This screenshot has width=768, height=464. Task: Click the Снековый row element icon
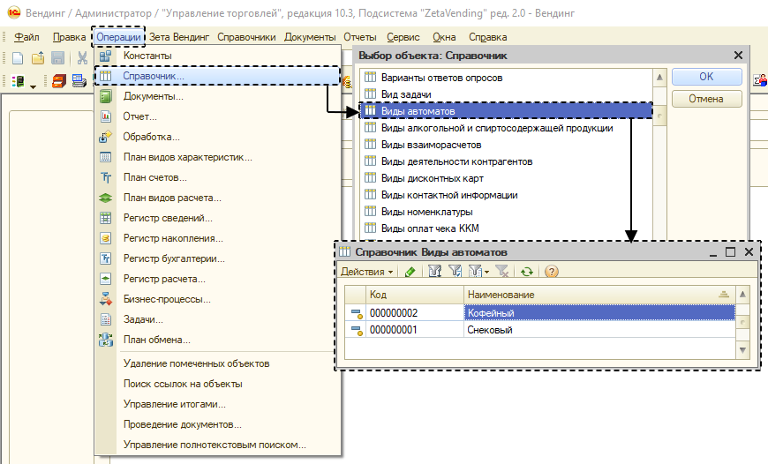(356, 331)
